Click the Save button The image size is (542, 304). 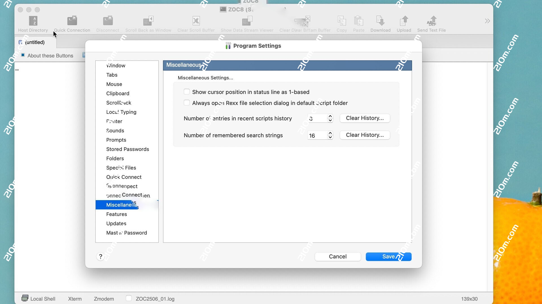click(x=388, y=256)
